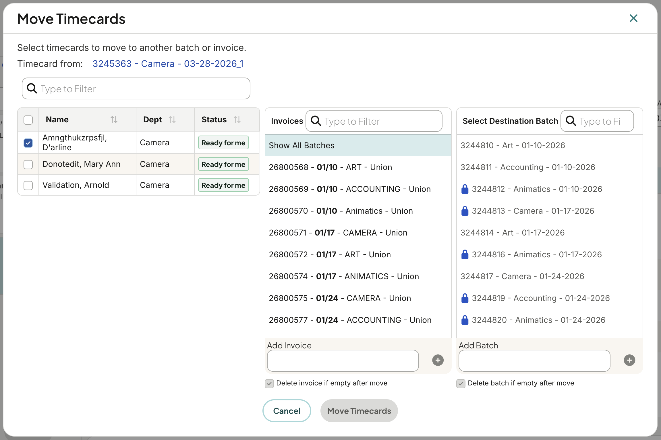Select invoice 26800575 CAMERA Union

point(358,298)
